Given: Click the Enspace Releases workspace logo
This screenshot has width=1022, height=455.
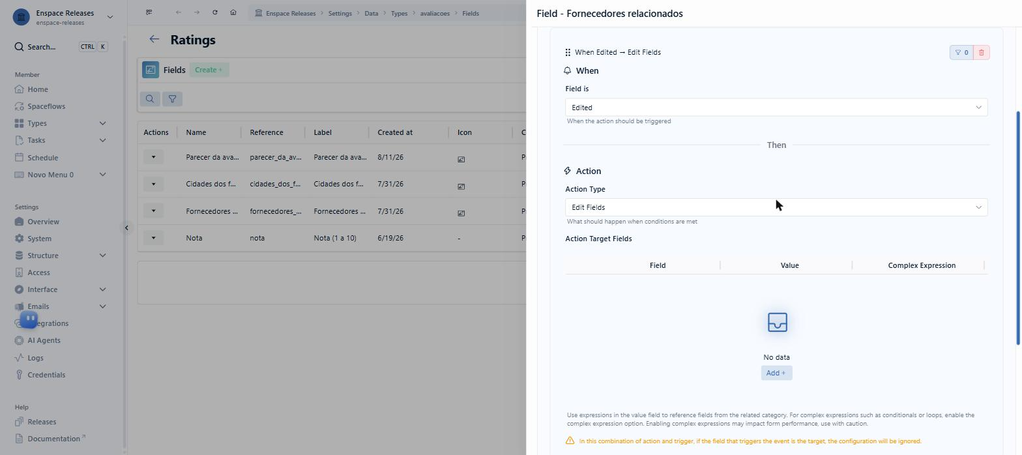Looking at the screenshot, I should [22, 17].
